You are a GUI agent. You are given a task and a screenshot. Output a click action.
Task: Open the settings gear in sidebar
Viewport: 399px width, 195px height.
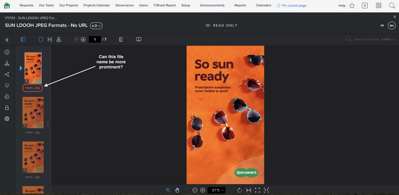[x=7, y=119]
